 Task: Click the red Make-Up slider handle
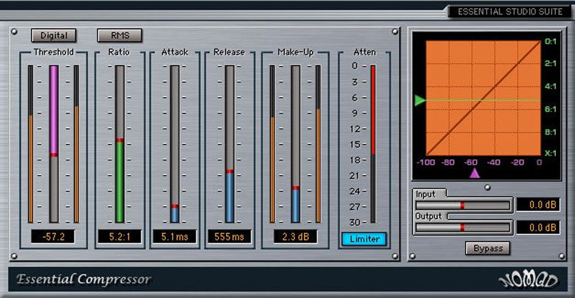point(296,187)
